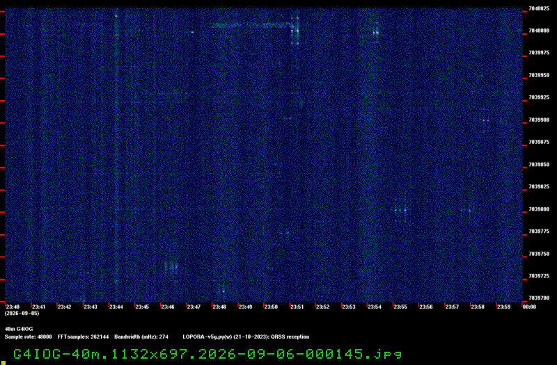Click the 7040000 frequency label
Viewport: 557px width, 365px height.
[x=539, y=31]
